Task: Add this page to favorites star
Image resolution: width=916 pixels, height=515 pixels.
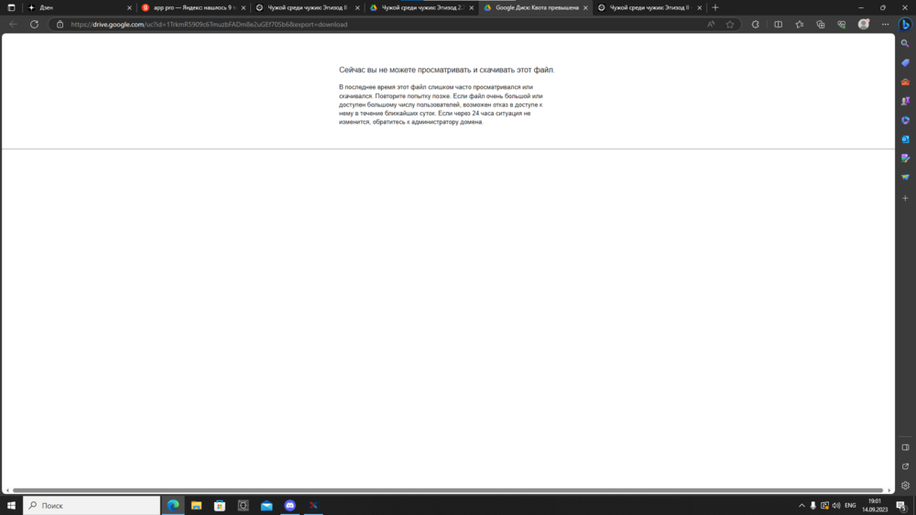Action: tap(730, 25)
